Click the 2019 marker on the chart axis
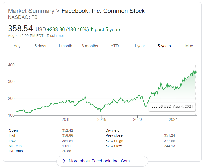 click(x=102, y=119)
